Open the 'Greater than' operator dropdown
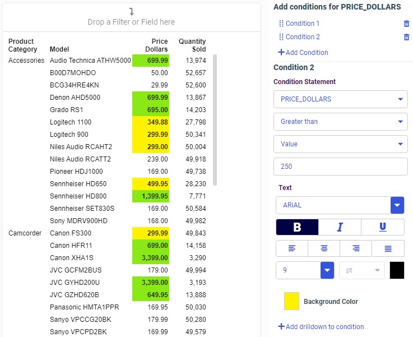 tap(340, 122)
